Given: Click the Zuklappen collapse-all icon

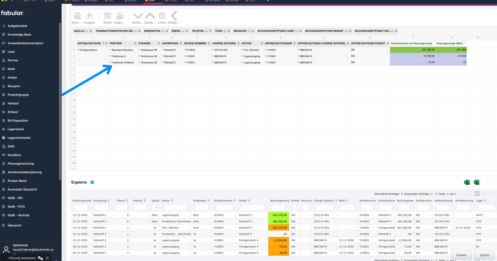Looking at the screenshot, I should click(x=150, y=16).
